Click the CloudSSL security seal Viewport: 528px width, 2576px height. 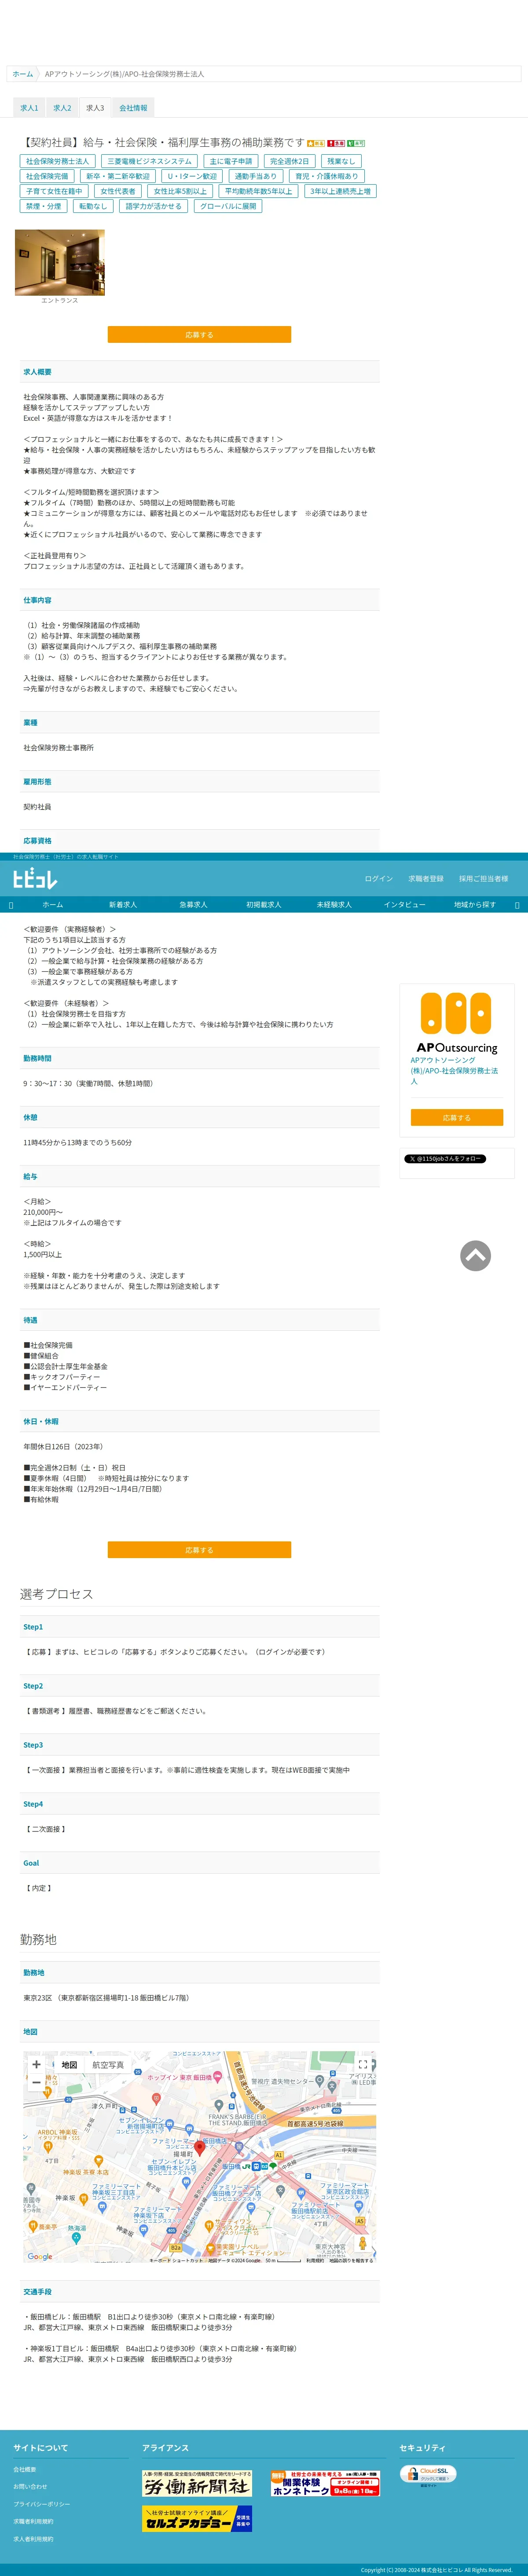427,2475
